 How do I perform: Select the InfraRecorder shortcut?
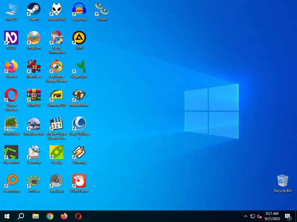[34, 126]
